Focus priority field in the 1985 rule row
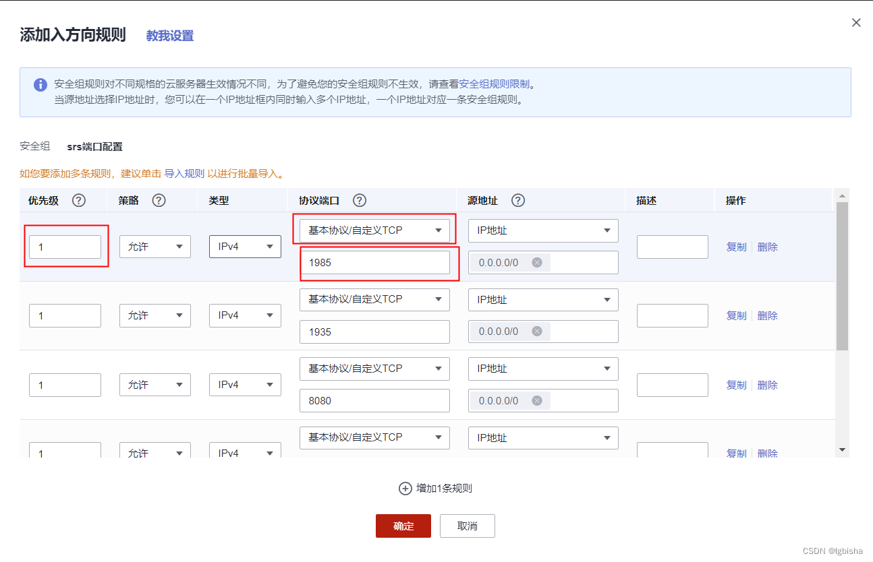This screenshot has width=873, height=562. click(65, 247)
